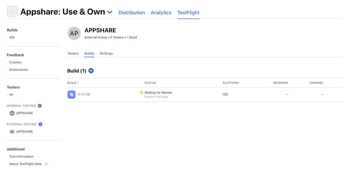Image resolution: width=360 pixels, height=182 pixels.
Task: Open build 0.7.0 (9) link
Action: [x=84, y=94]
